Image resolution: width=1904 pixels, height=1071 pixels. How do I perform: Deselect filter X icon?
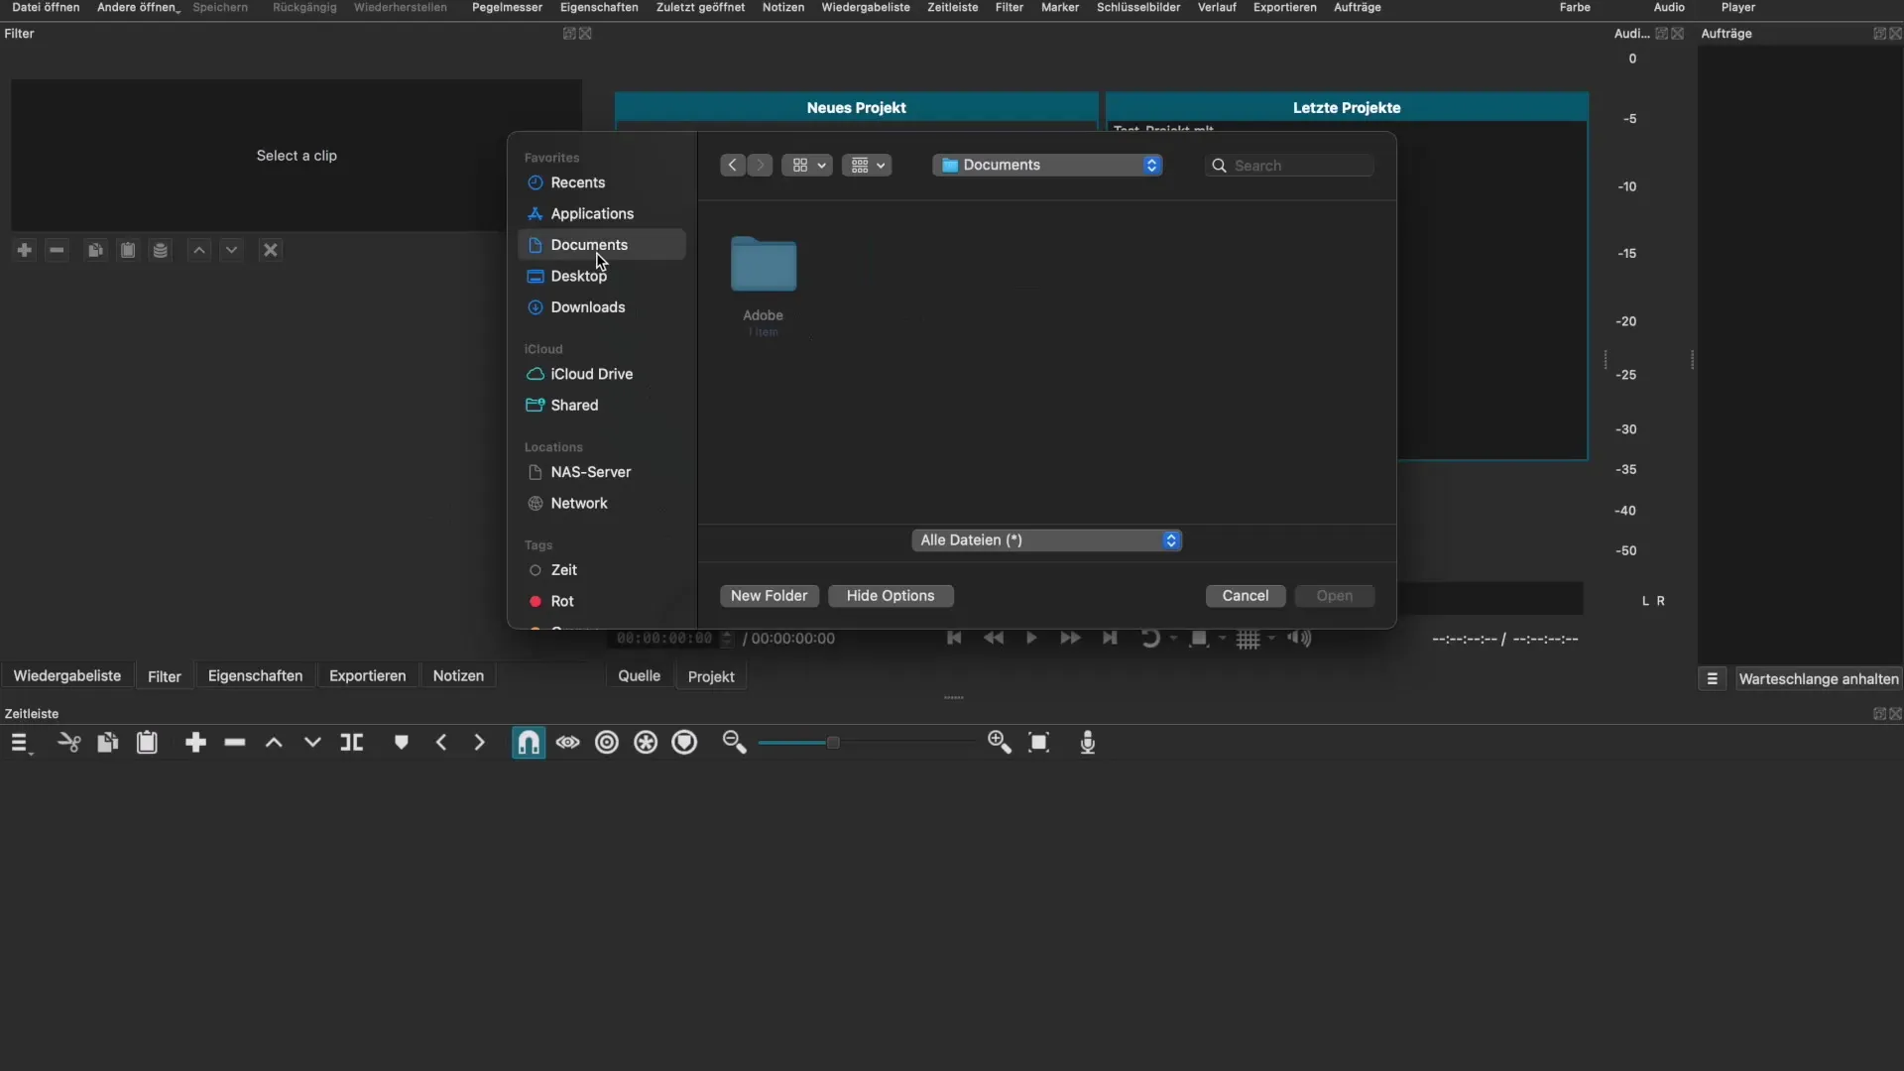pos(270,250)
